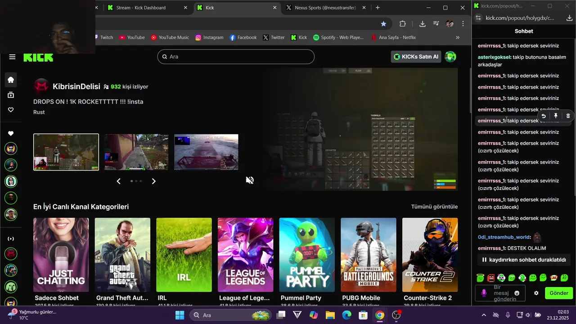Viewport: 576px width, 324px height.
Task: Open the Instagram bookmark
Action: [209, 37]
